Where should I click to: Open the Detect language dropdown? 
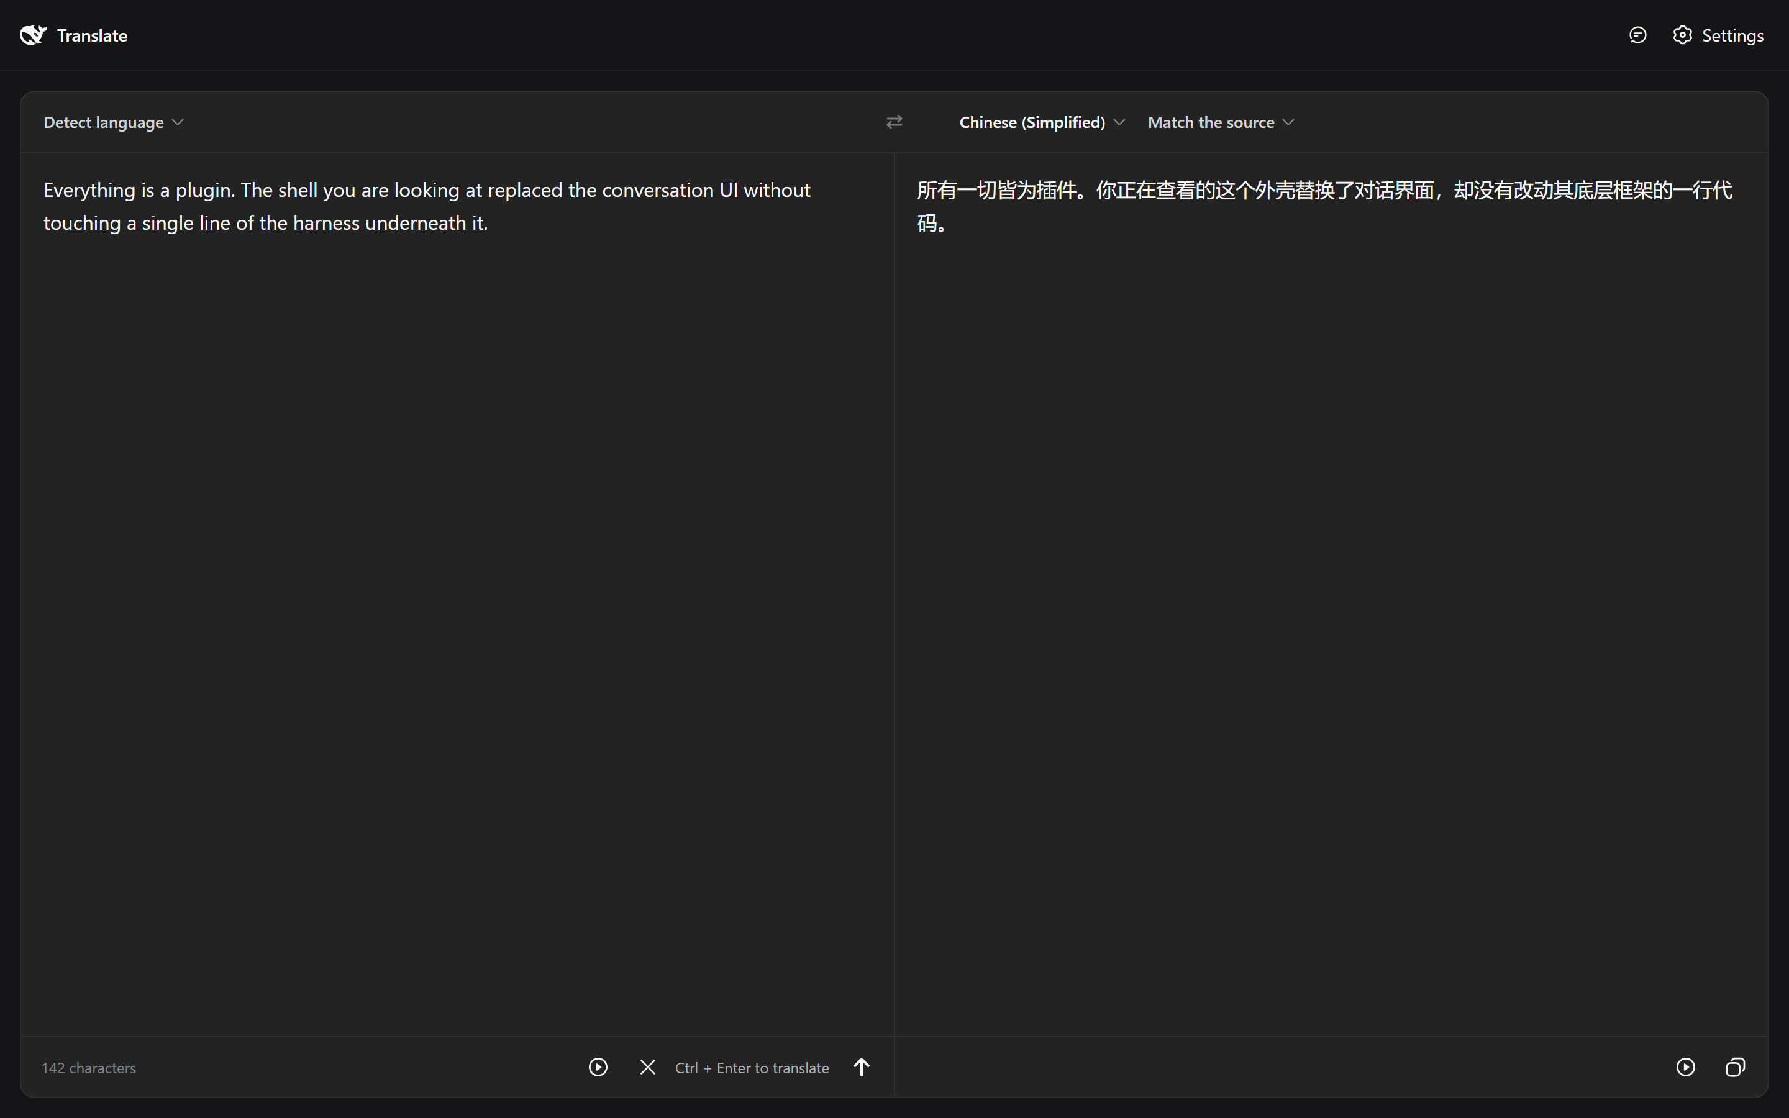coord(113,122)
